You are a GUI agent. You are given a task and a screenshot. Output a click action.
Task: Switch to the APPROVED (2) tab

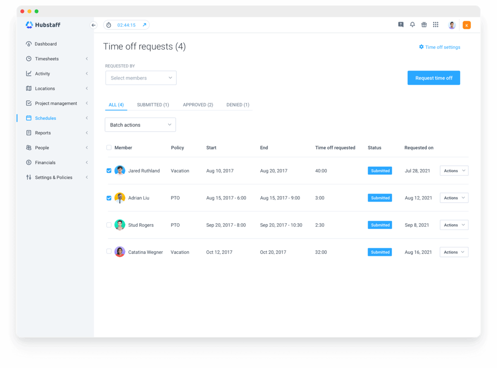[198, 104]
